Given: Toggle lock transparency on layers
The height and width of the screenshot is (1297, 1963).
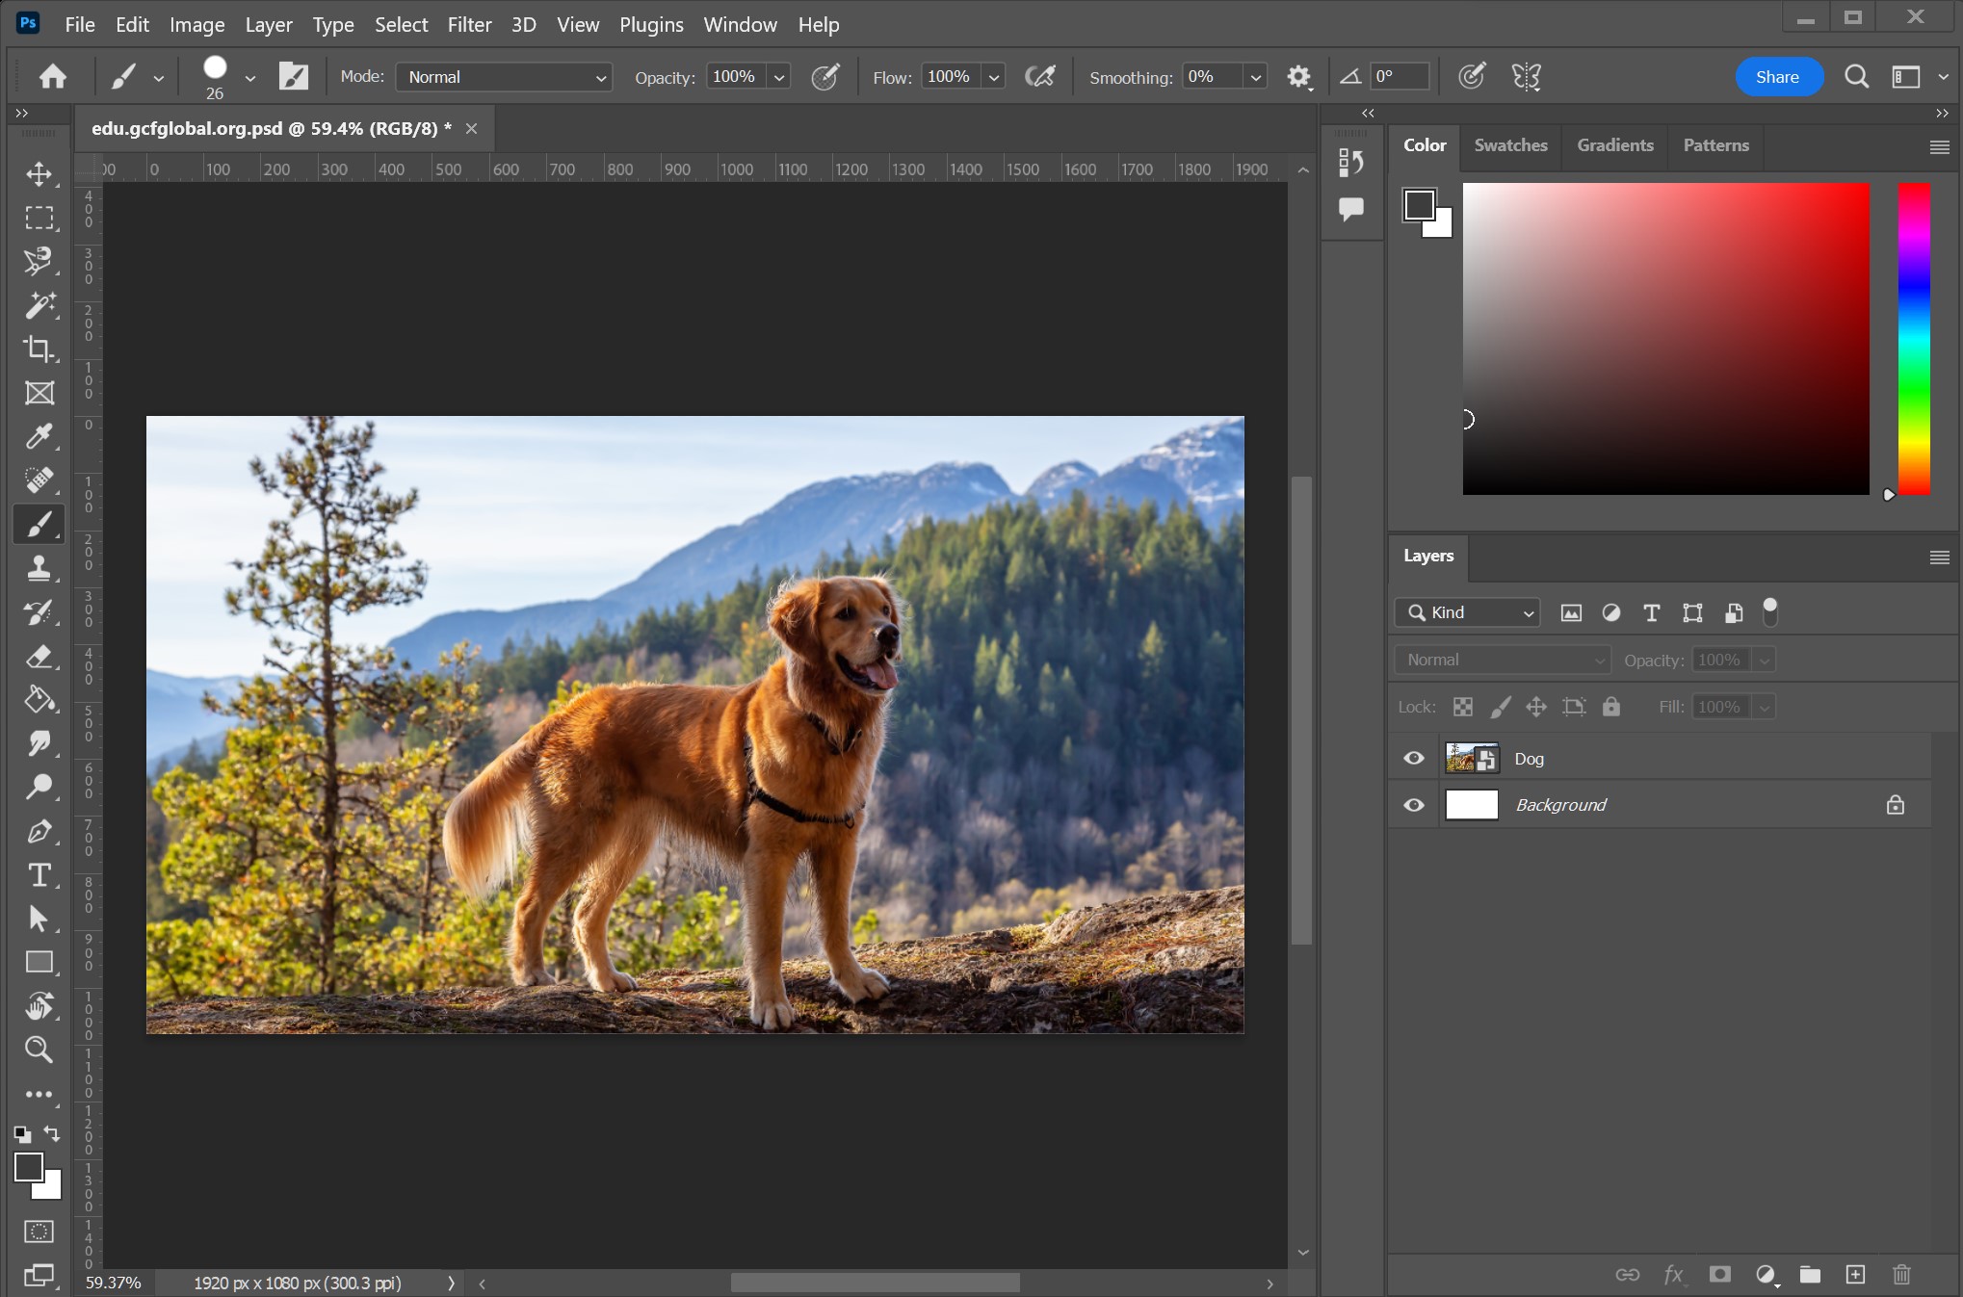Looking at the screenshot, I should 1463,707.
